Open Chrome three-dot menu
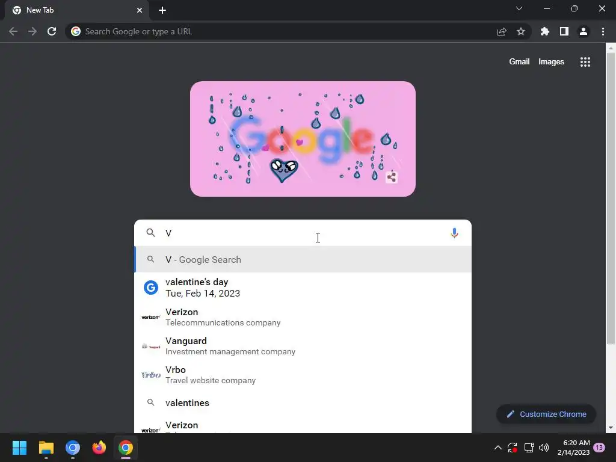This screenshot has height=462, width=616. [603, 31]
